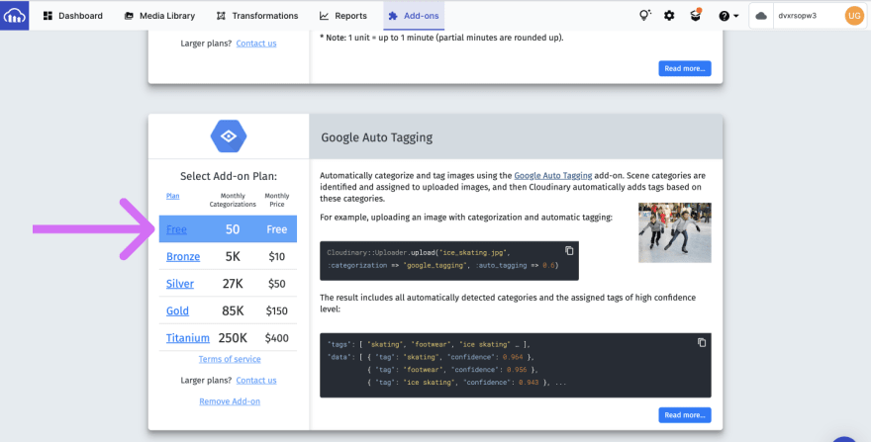
Task: Select the Add-ons tab
Action: click(414, 16)
